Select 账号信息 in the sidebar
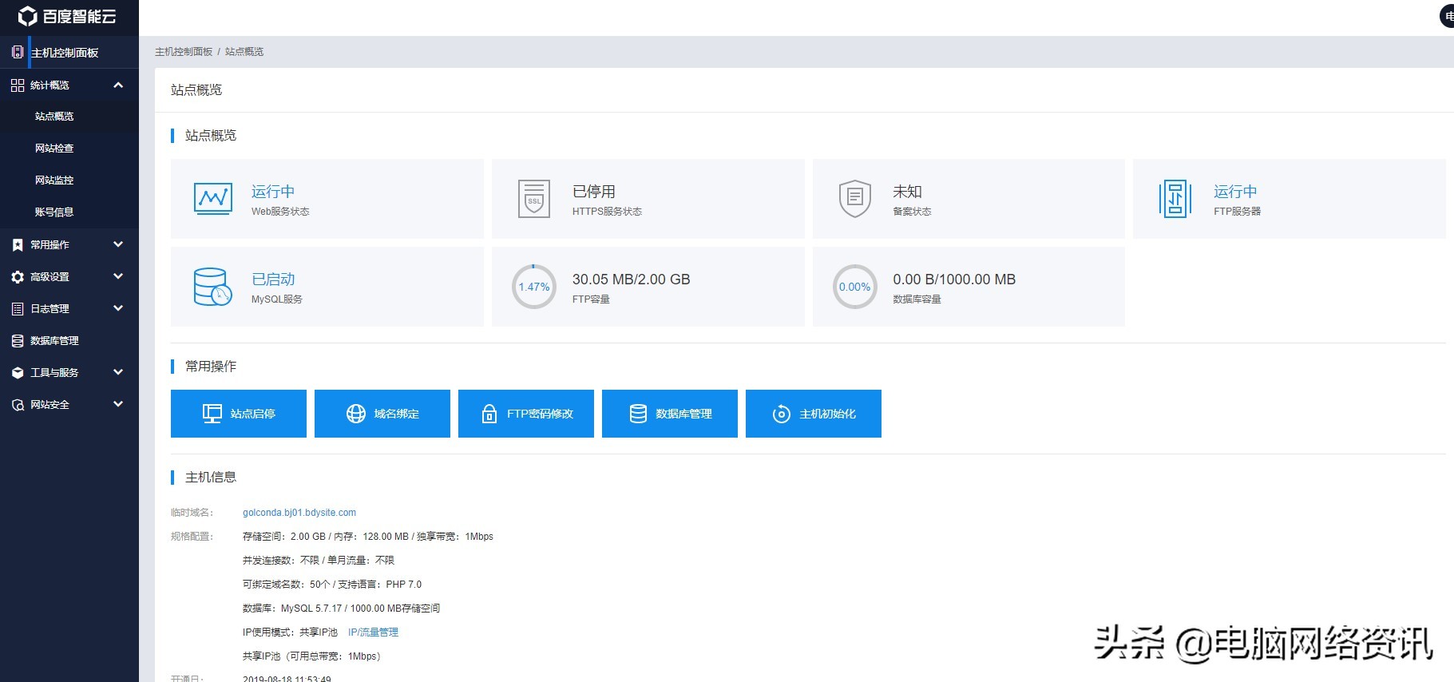Image resolution: width=1454 pixels, height=682 pixels. (x=54, y=212)
